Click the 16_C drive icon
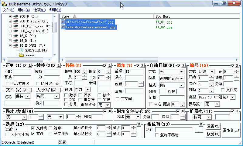This screenshot has width=243, height=146. click(16, 36)
